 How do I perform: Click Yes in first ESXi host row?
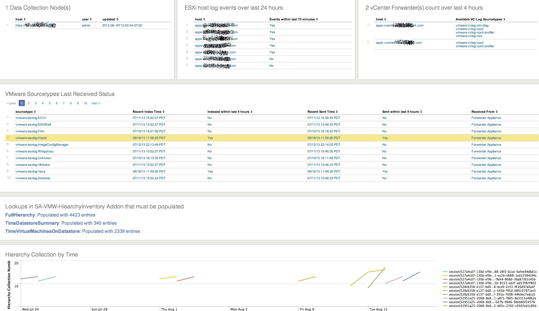click(x=272, y=25)
